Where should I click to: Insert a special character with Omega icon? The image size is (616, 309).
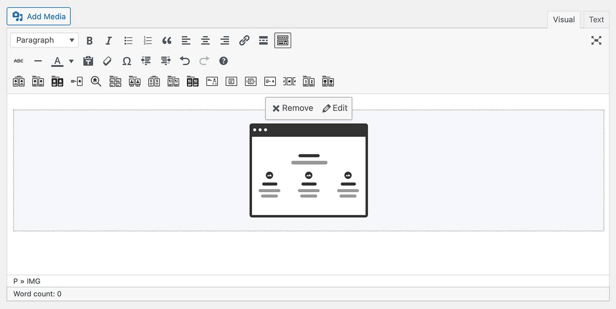click(x=127, y=61)
